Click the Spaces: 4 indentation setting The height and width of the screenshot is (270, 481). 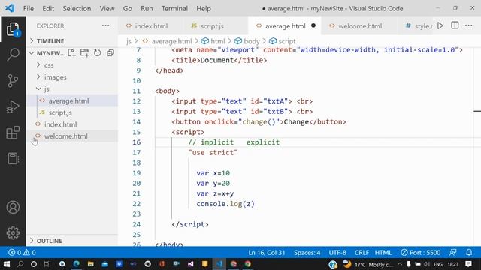point(307,253)
